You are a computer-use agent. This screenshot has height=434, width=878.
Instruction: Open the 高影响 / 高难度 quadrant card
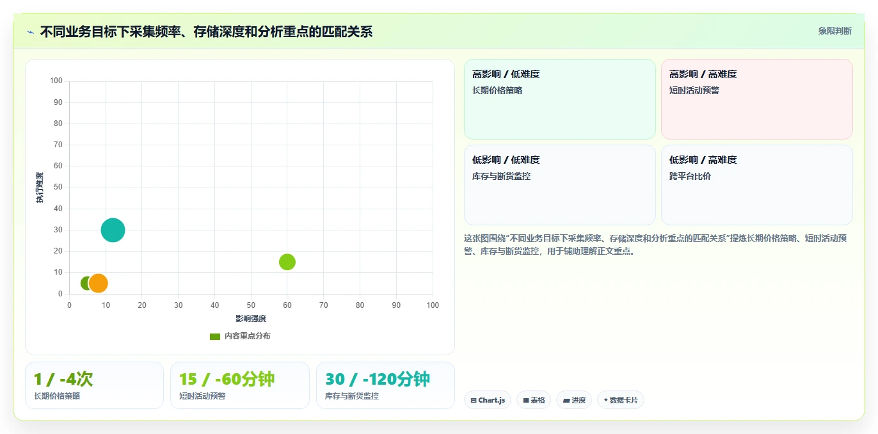coord(757,99)
